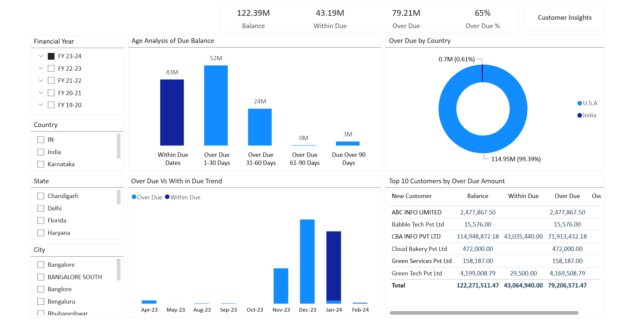
Task: Select the ABC INFO LIMITED row
Action: pyautogui.click(x=496, y=212)
